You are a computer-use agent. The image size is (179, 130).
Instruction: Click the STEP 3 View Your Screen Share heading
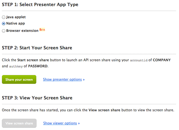pos(37,98)
